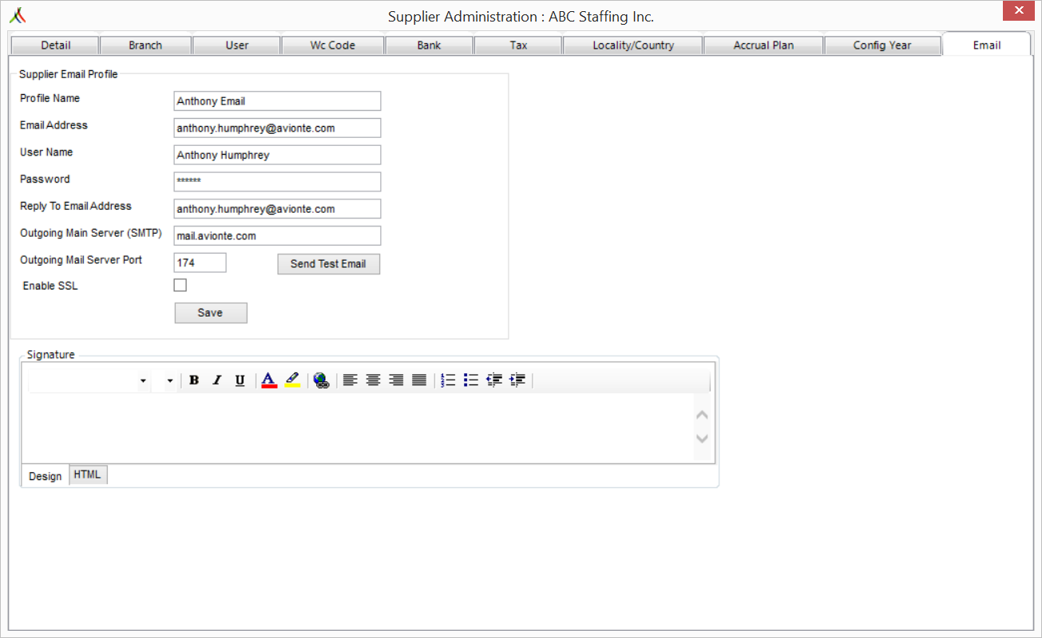Pick the red font color swatch

tap(269, 380)
